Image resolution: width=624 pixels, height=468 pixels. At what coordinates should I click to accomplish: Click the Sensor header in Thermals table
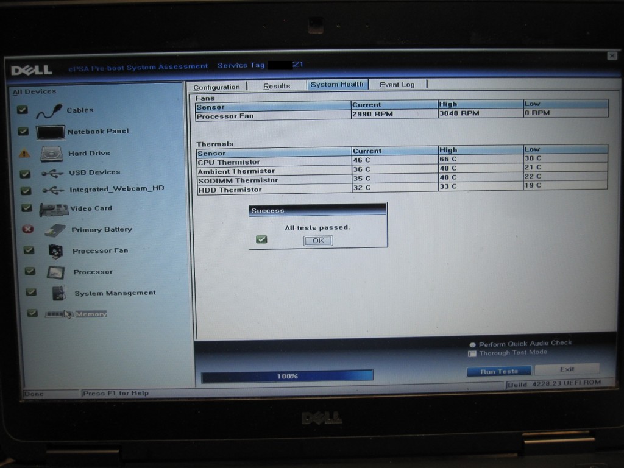click(x=211, y=154)
